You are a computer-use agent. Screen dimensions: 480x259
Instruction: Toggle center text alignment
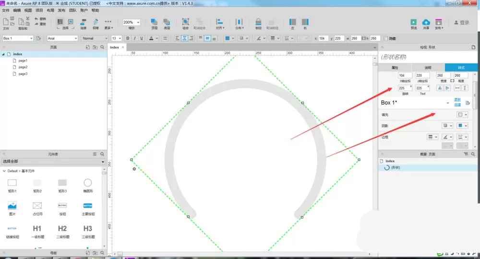(x=185, y=38)
